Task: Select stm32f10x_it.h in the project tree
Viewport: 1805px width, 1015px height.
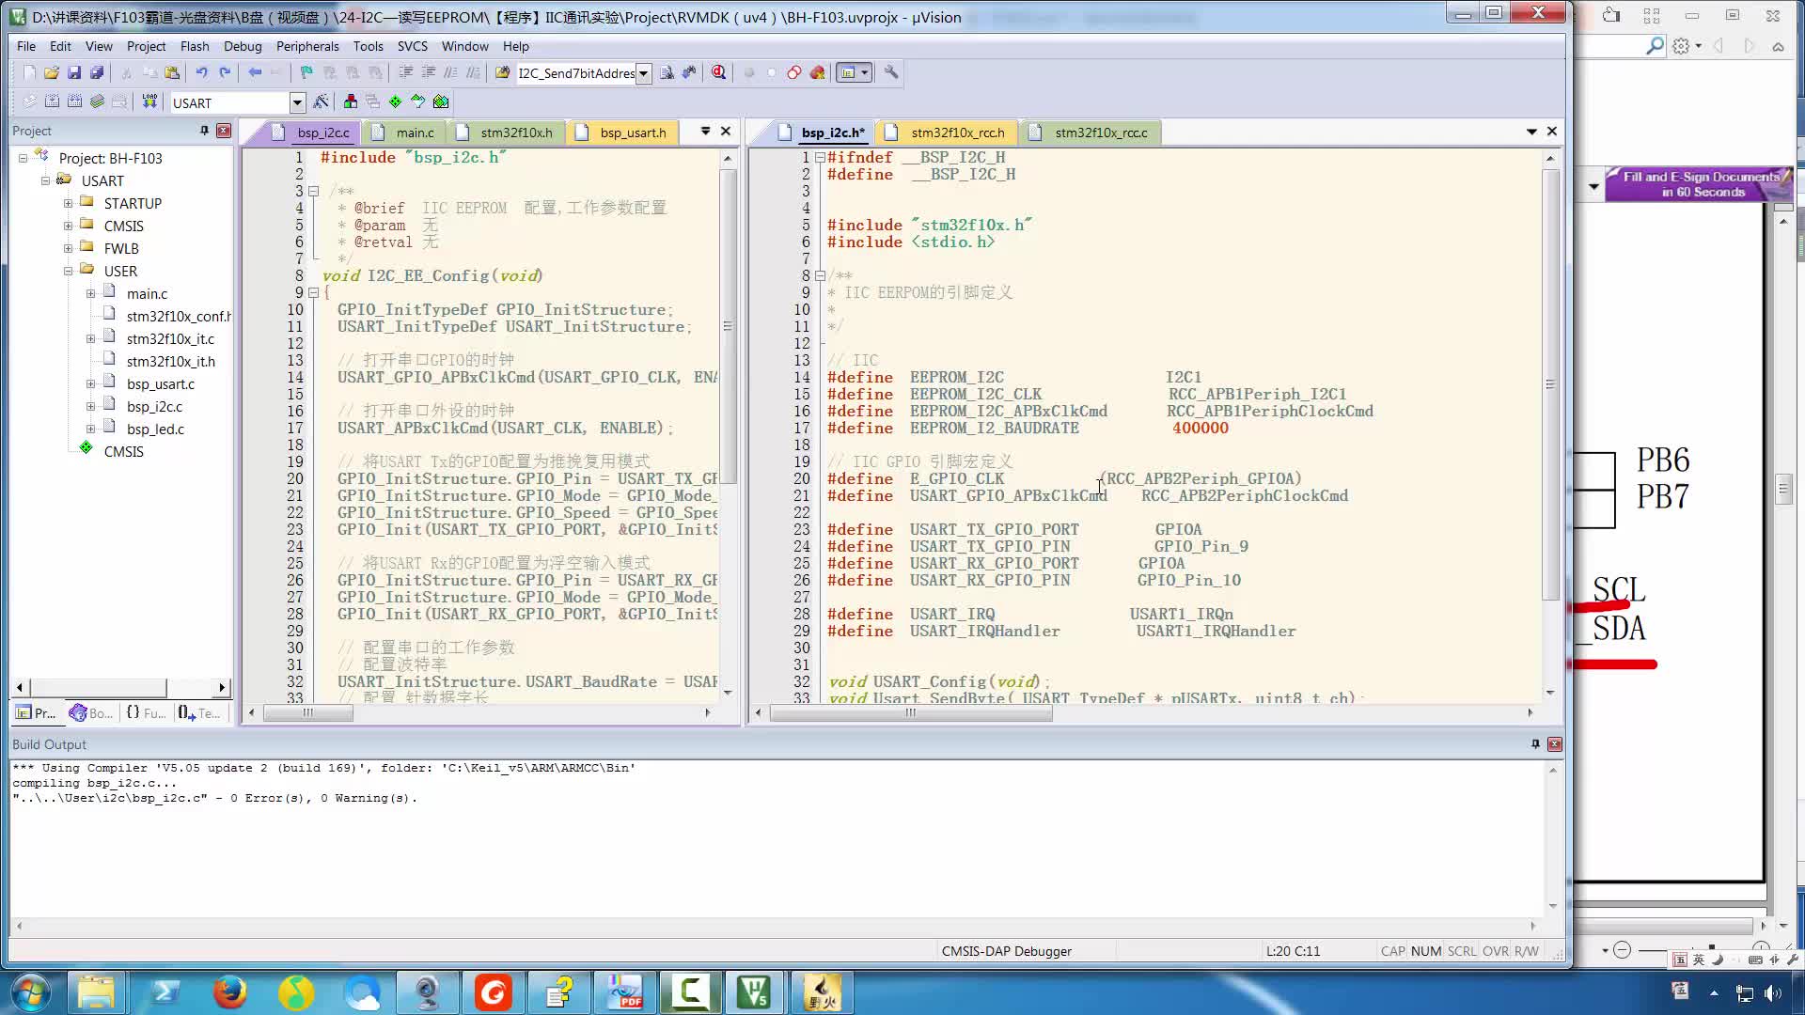Action: (170, 361)
